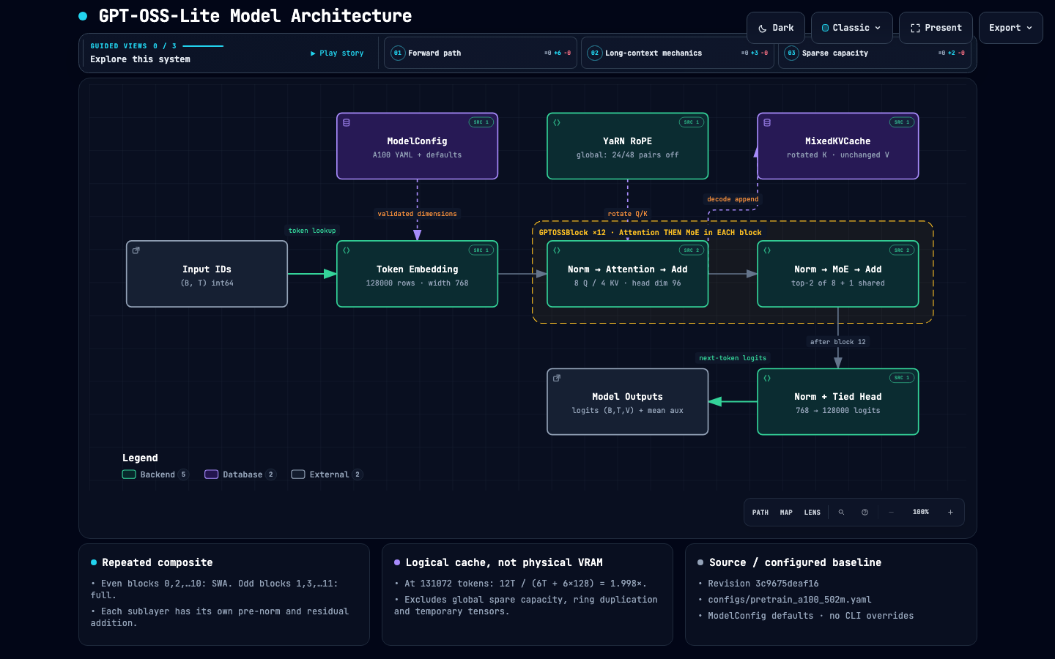Toggle Backend category in the legend

pyautogui.click(x=155, y=474)
